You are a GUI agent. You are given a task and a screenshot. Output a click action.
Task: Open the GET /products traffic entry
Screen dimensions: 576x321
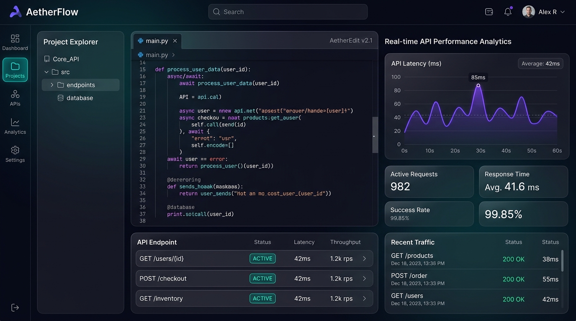pos(475,259)
